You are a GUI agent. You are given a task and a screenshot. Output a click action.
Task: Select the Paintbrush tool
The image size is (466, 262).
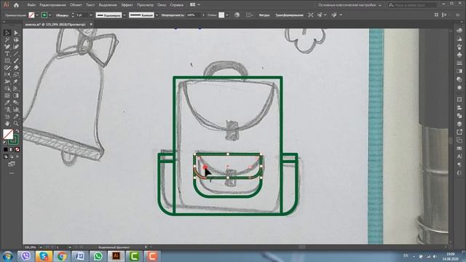pos(16,60)
